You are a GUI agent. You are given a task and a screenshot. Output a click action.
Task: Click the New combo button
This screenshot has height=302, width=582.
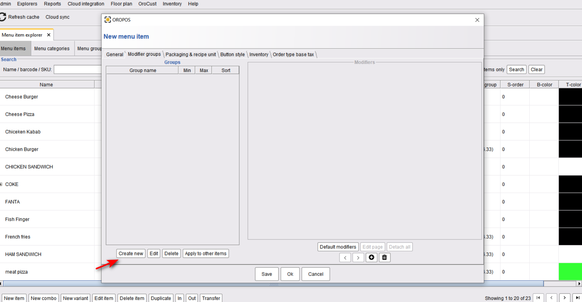pos(43,298)
